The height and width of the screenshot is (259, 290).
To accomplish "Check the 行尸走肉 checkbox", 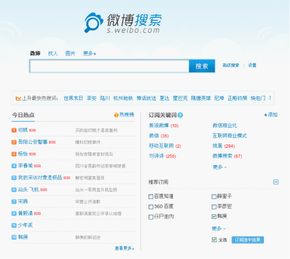I will click(151, 217).
